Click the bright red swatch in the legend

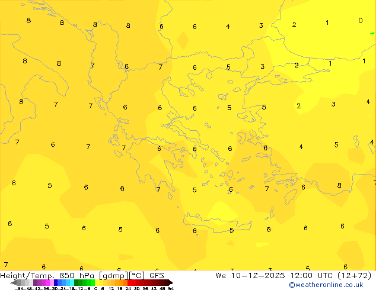129,282
